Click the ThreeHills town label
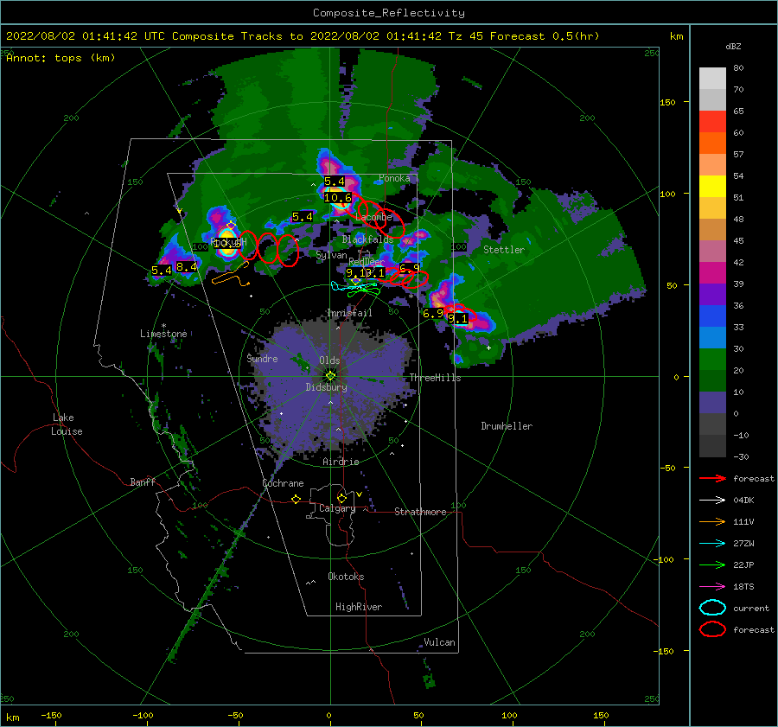The width and height of the screenshot is (778, 727). pyautogui.click(x=435, y=378)
